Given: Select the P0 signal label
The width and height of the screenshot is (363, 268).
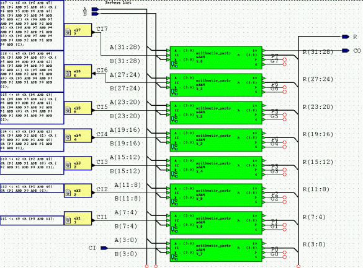Looking at the screenshot, I should click(274, 249).
